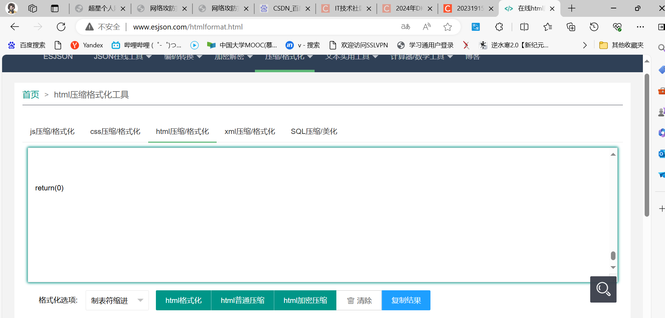Viewport: 665px width, 318px height.
Task: Open the browser settings ellipsis menu
Action: click(640, 27)
